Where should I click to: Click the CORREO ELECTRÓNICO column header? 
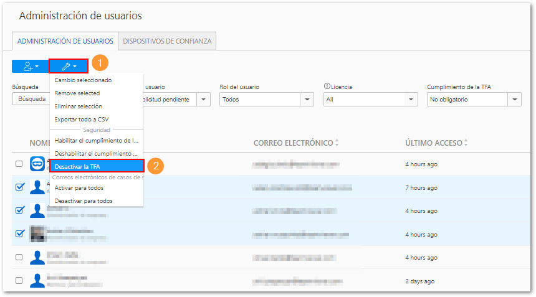[x=293, y=143]
